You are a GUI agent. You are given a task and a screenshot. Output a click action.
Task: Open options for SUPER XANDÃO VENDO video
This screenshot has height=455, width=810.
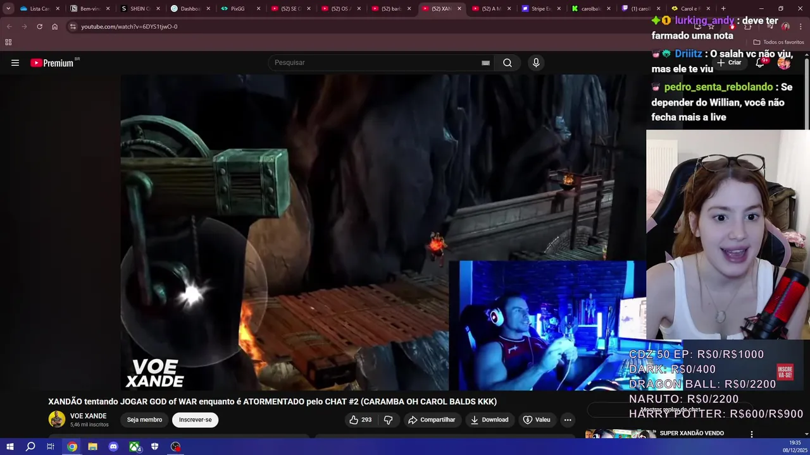751,434
